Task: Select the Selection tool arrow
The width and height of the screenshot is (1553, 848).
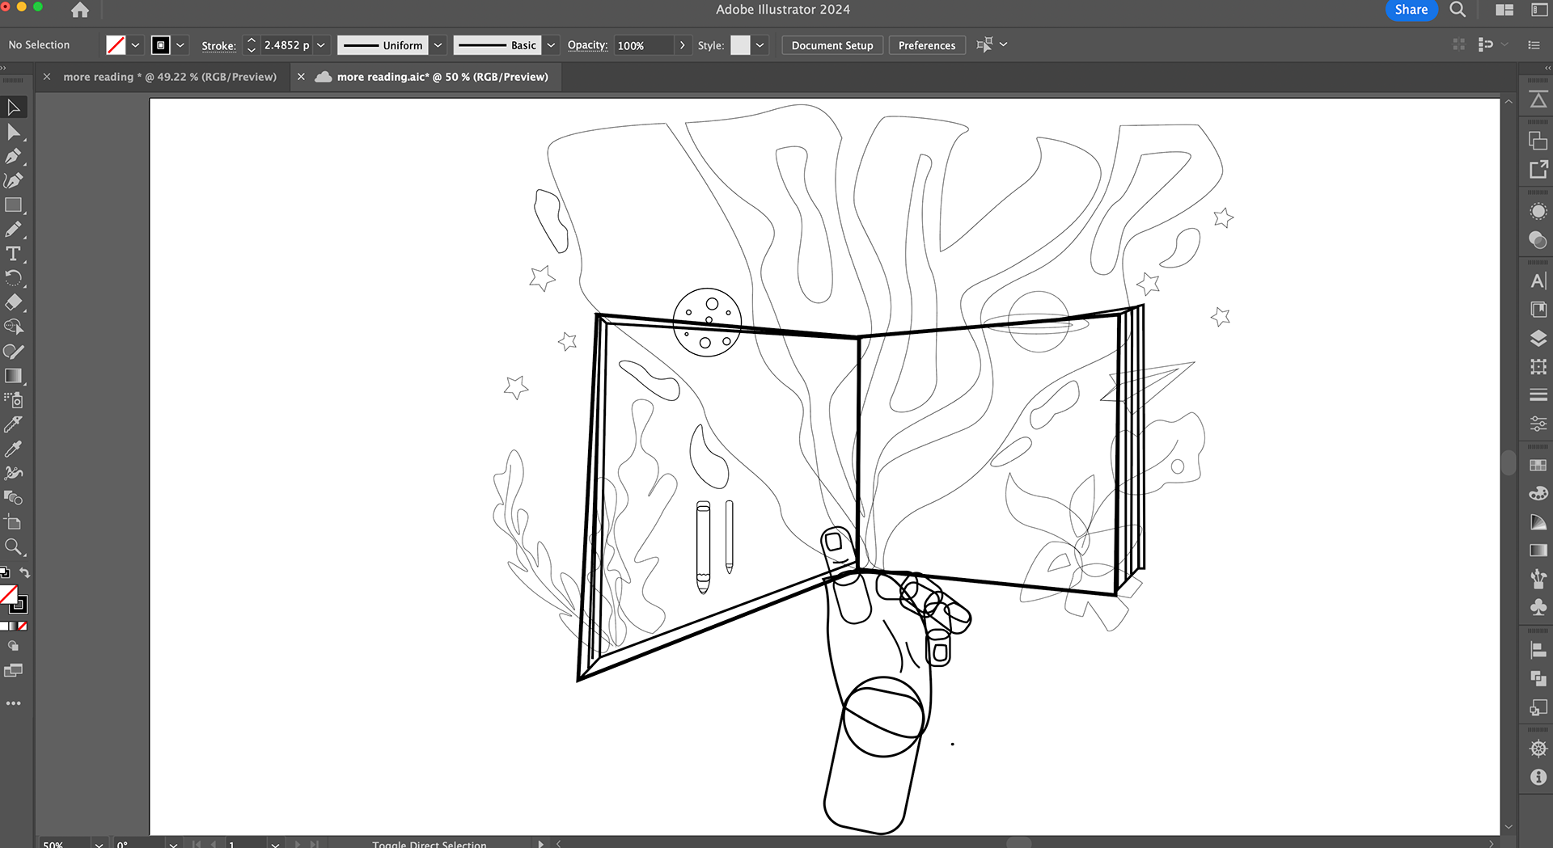Action: coord(14,108)
